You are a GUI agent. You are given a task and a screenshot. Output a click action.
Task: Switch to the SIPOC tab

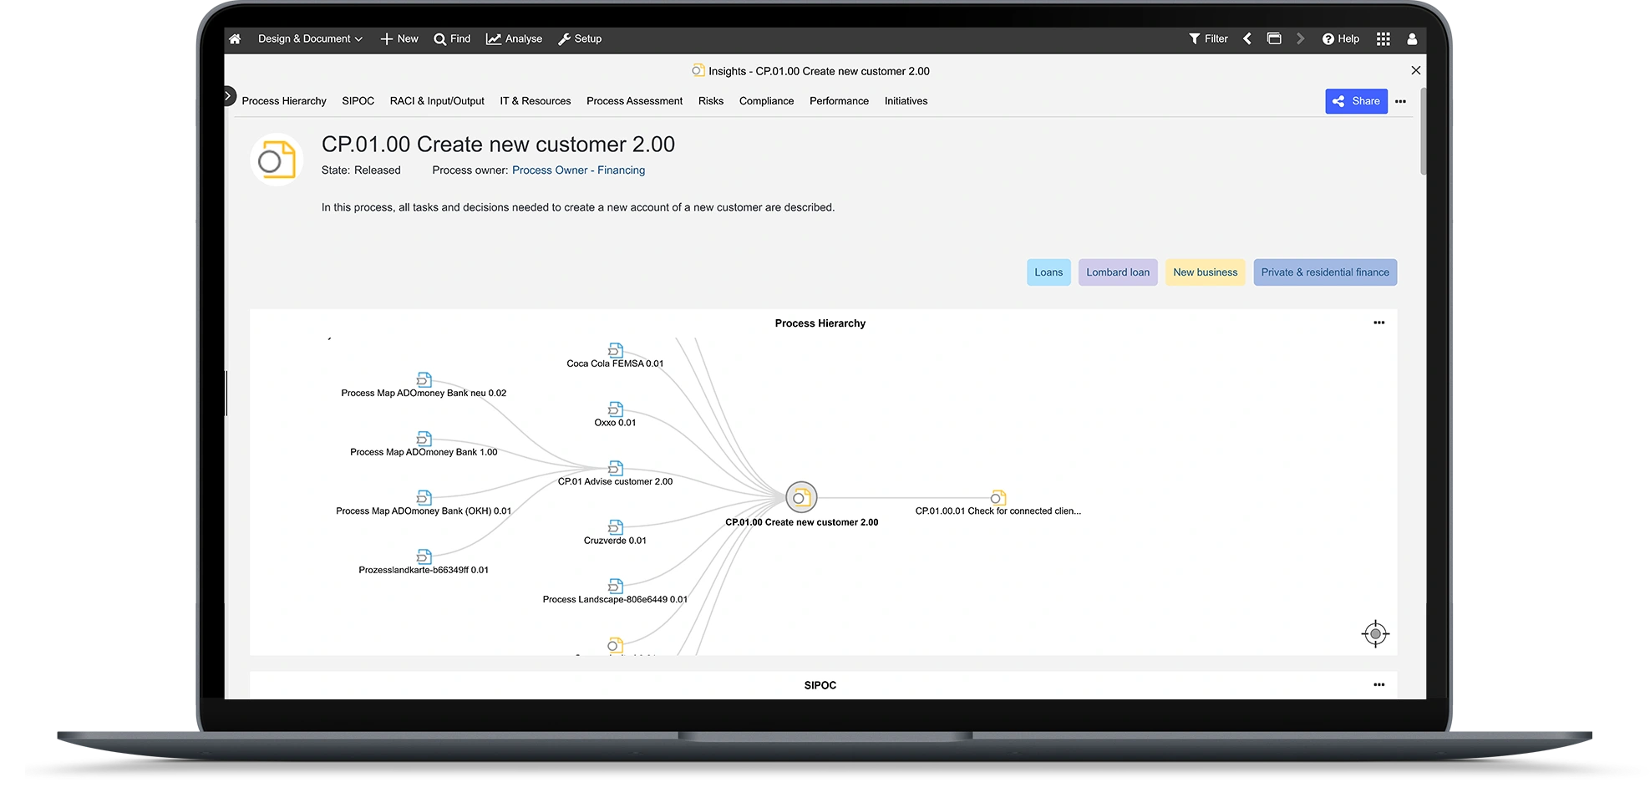[x=358, y=101]
